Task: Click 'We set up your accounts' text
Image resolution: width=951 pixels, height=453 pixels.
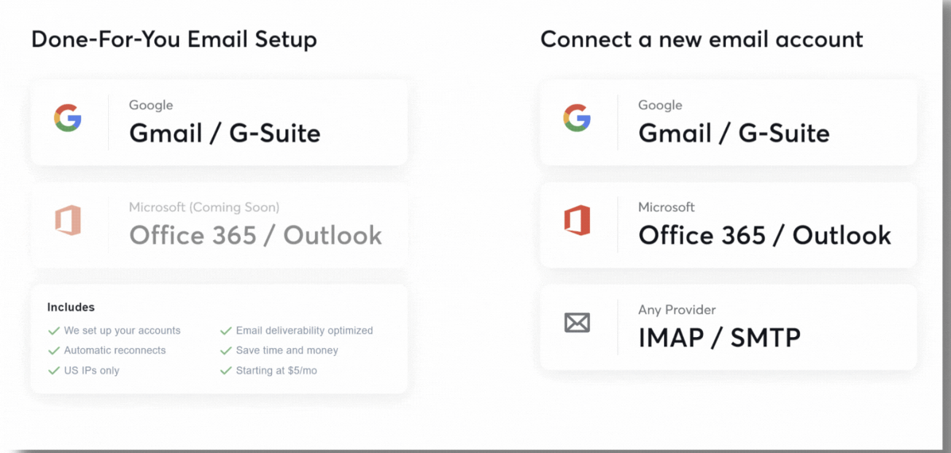Action: pyautogui.click(x=122, y=331)
